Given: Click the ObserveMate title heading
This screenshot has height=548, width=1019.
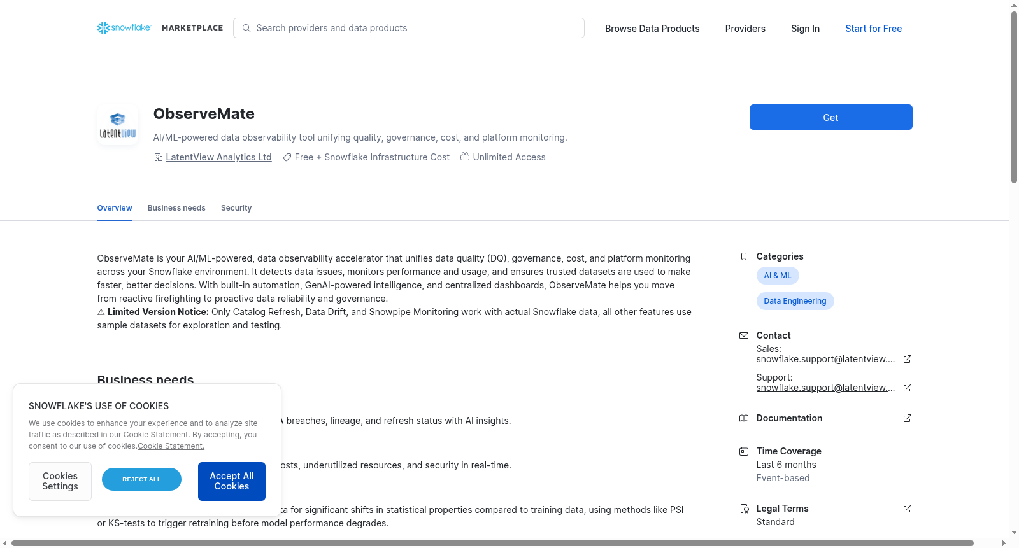Looking at the screenshot, I should [204, 114].
